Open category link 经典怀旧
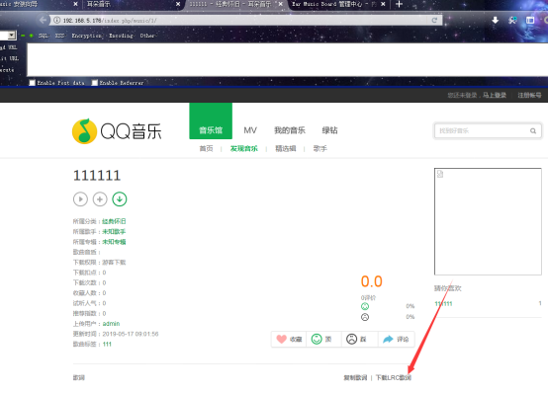The height and width of the screenshot is (393, 548). click(114, 221)
